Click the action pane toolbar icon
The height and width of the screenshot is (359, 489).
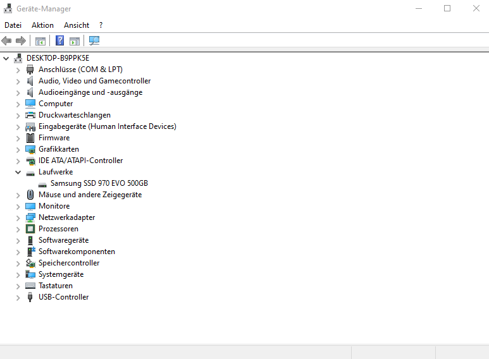coord(75,41)
